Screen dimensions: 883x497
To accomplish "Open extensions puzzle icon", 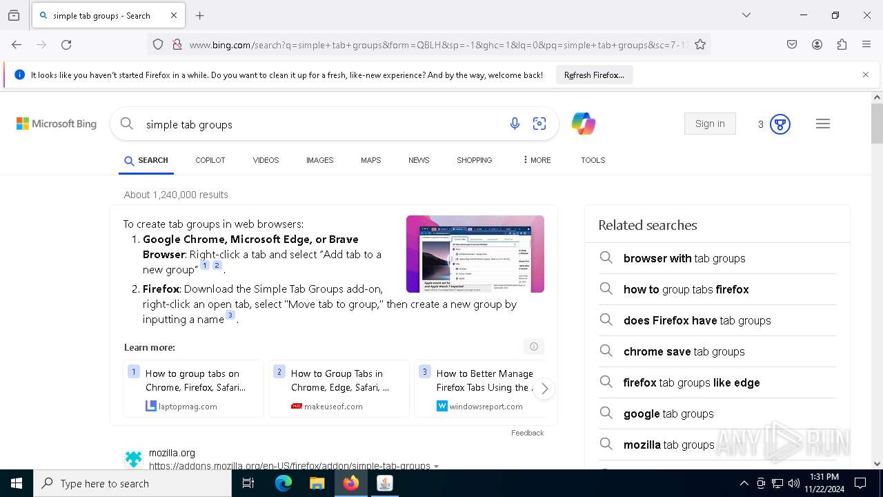I will 842,44.
